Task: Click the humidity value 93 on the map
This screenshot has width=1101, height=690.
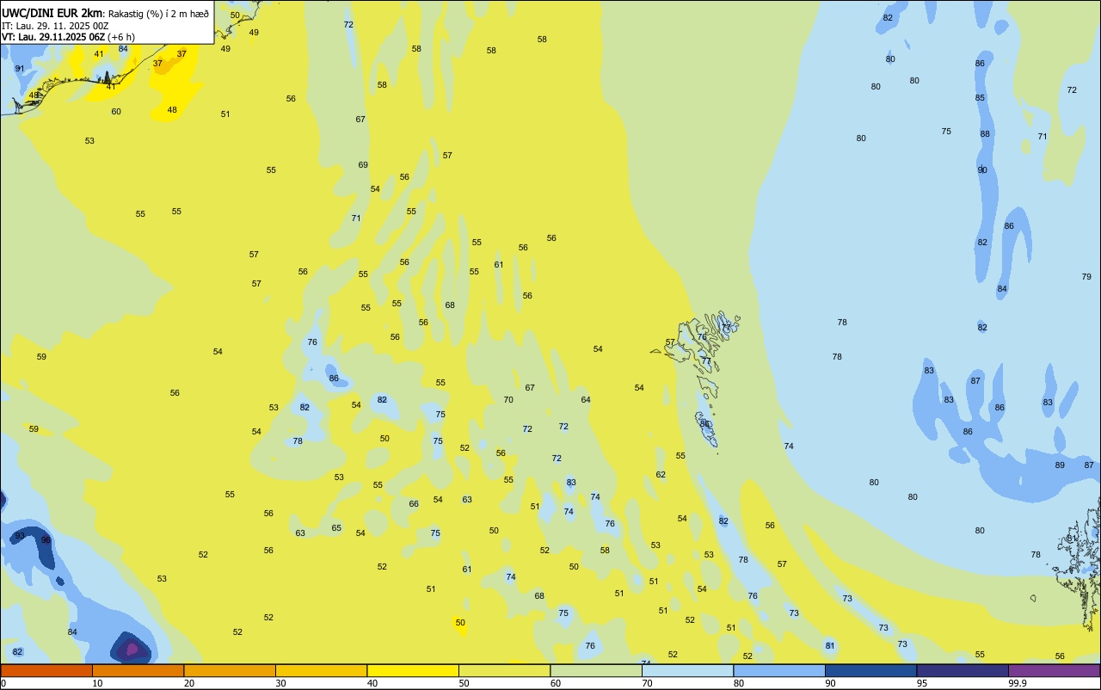Action: click(x=20, y=536)
